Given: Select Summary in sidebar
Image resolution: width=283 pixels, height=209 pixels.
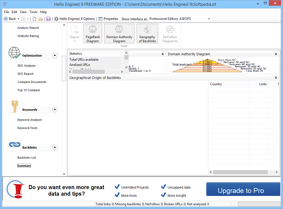Looking at the screenshot, I should pyautogui.click(x=24, y=166).
